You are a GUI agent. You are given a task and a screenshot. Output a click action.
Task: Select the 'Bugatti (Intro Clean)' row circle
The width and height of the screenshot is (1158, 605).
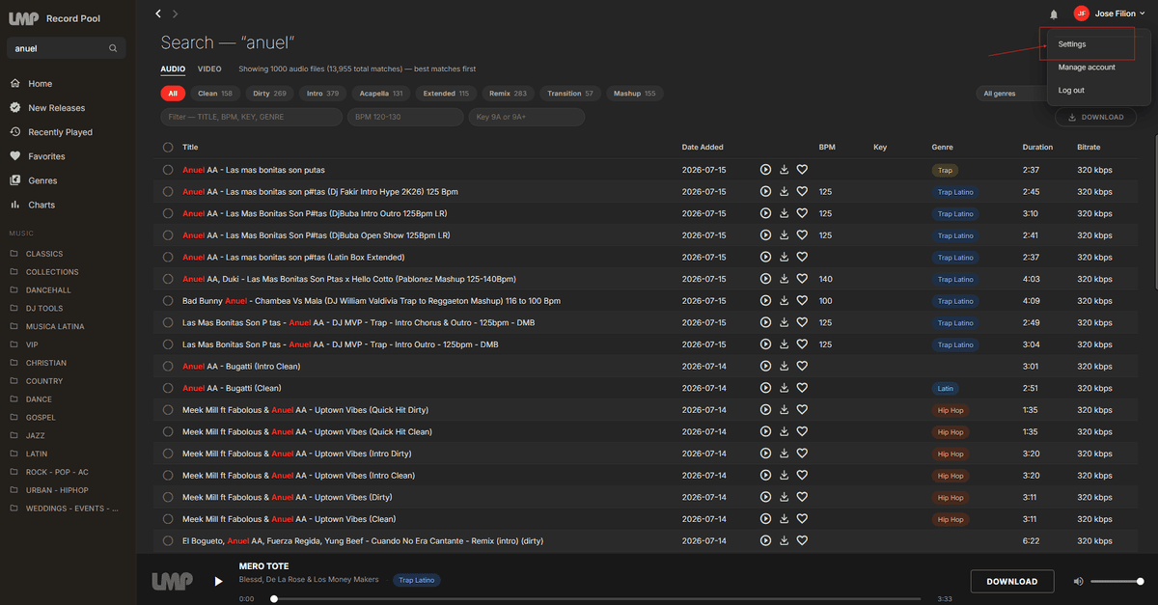[168, 367]
